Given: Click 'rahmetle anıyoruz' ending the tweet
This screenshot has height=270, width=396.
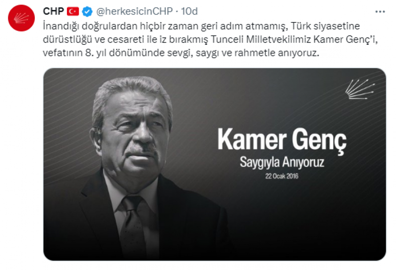Looking at the screenshot, I should pos(277,53).
